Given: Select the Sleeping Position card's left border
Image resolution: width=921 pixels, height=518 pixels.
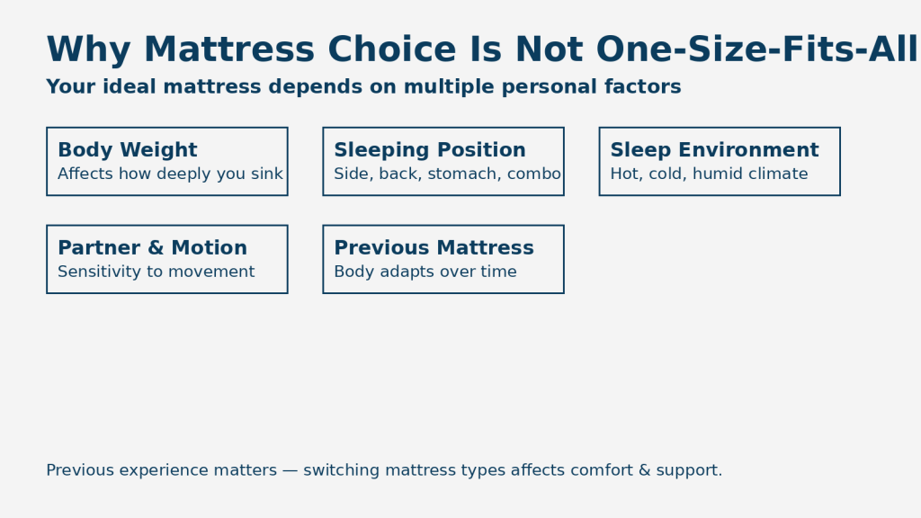Looking at the screenshot, I should pyautogui.click(x=324, y=162).
